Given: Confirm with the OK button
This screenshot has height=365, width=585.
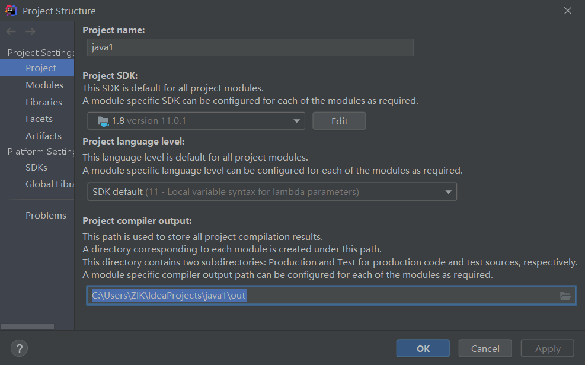Looking at the screenshot, I should [x=423, y=348].
